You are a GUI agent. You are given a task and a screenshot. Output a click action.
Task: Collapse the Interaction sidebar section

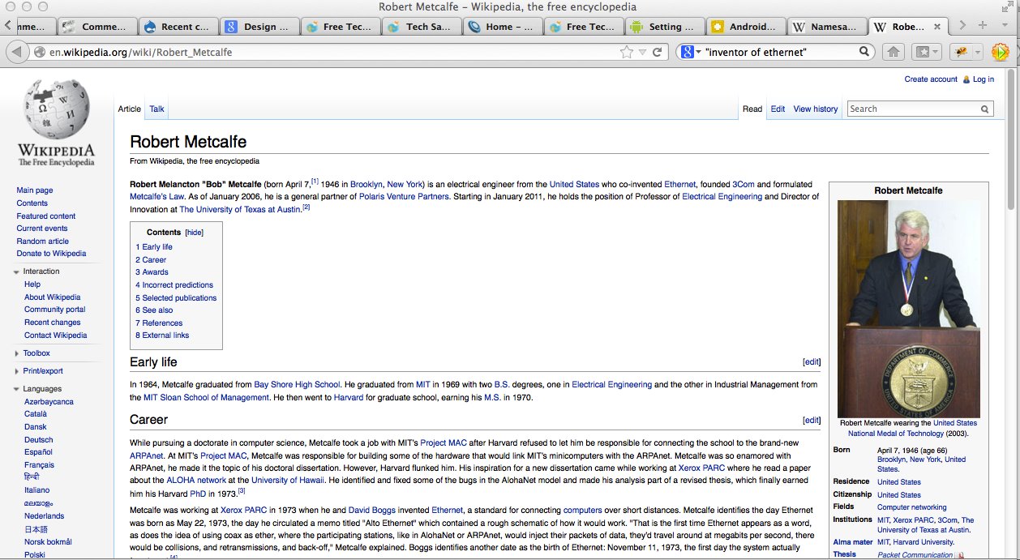pyautogui.click(x=41, y=271)
